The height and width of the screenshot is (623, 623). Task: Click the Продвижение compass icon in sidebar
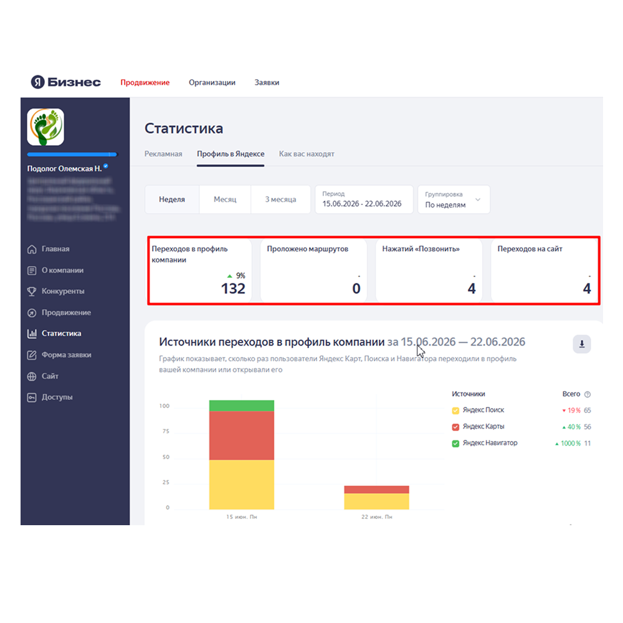click(32, 313)
